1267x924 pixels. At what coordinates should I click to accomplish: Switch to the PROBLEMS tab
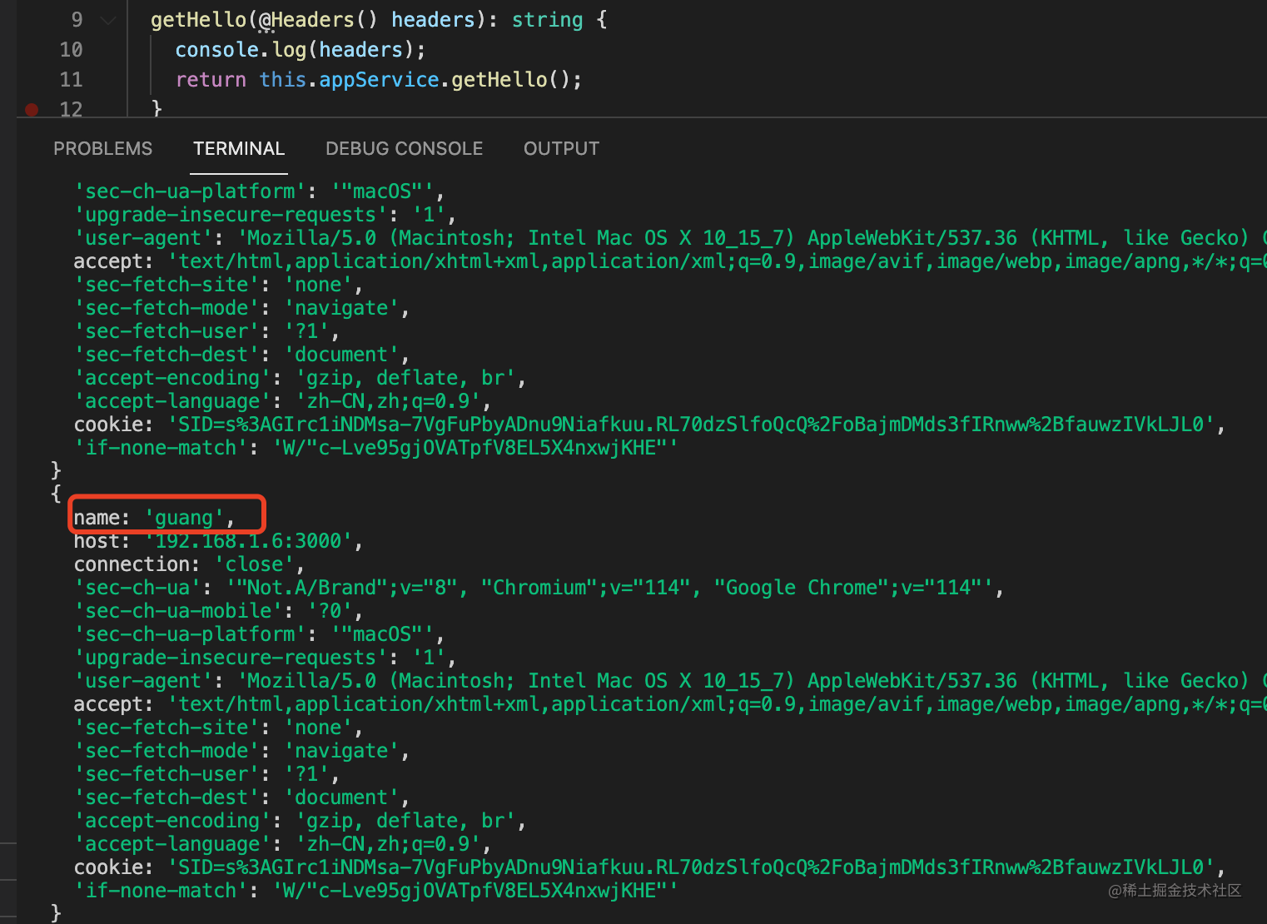pos(102,148)
